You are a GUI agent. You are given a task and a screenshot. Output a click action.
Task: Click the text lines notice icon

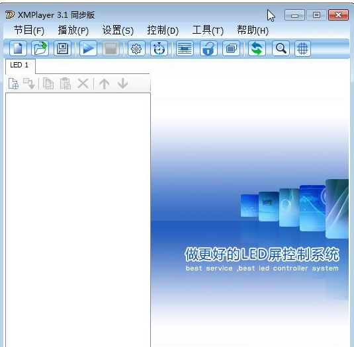185,48
